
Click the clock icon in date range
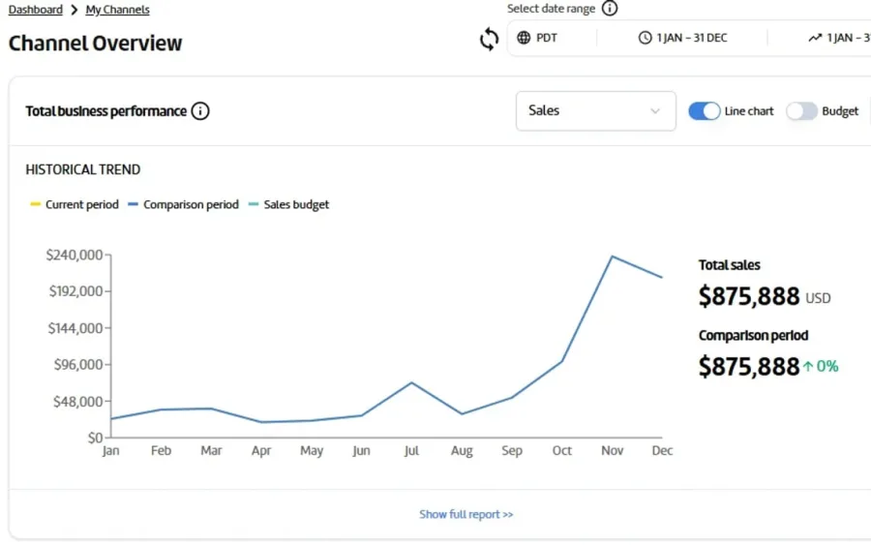click(x=645, y=38)
